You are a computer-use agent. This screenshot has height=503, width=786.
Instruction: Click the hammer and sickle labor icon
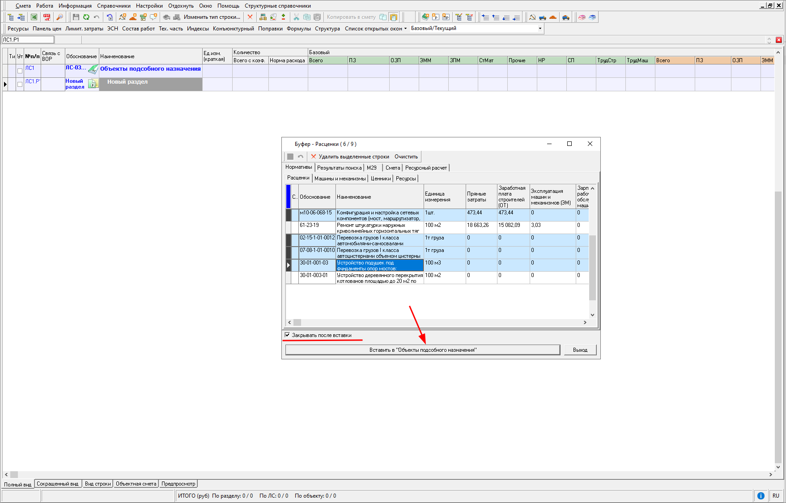click(x=532, y=17)
